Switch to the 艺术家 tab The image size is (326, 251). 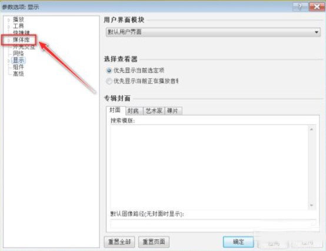pos(154,111)
